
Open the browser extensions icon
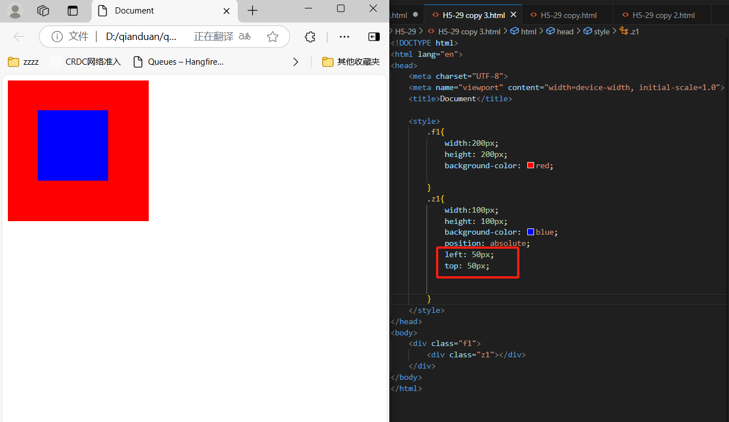(310, 37)
